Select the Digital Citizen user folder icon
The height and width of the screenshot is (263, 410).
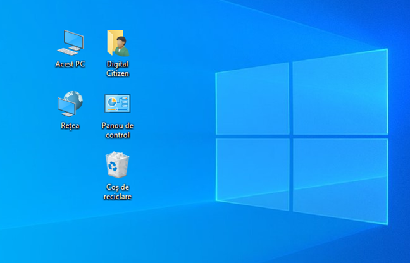pos(118,43)
